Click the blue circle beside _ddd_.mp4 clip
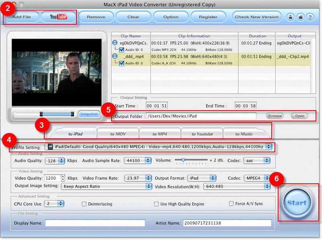The image size is (322, 240). (115, 56)
